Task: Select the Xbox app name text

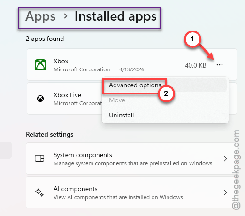Action: (x=61, y=61)
